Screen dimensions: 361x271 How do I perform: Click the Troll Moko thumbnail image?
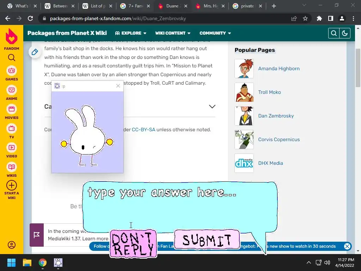[244, 92]
